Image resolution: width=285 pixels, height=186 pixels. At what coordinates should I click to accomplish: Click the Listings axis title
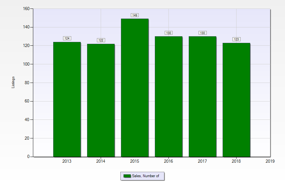[13, 82]
